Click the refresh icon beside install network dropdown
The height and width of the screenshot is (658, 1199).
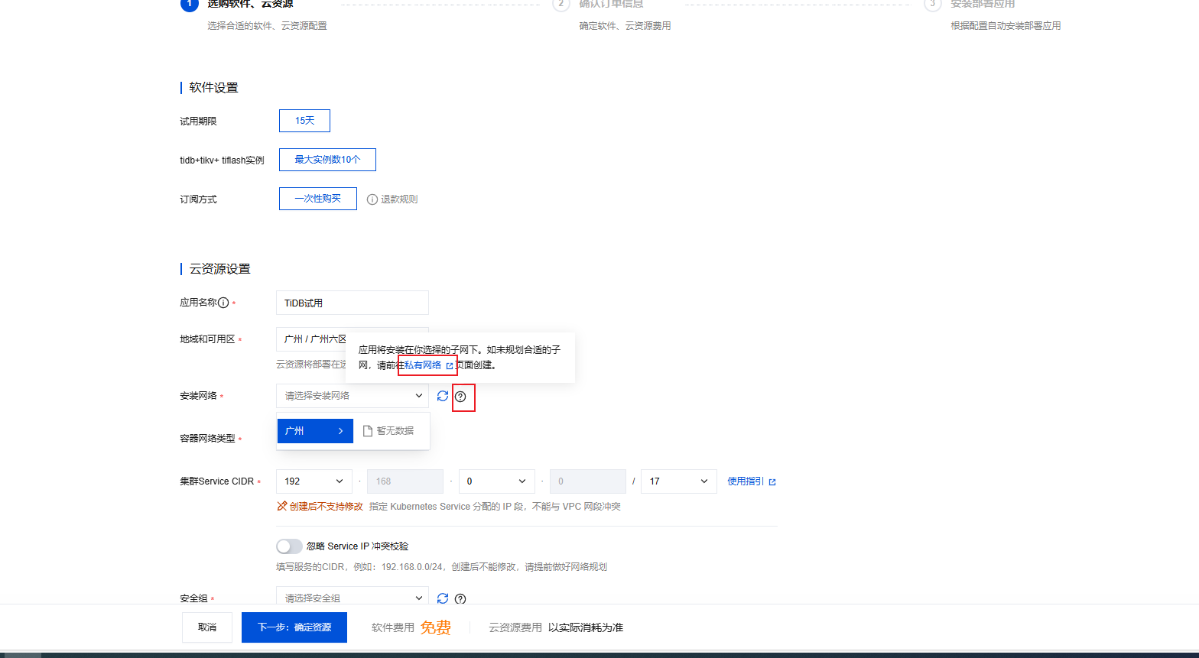click(443, 396)
